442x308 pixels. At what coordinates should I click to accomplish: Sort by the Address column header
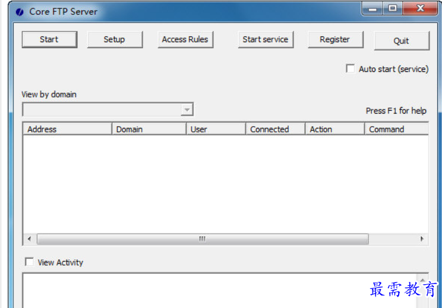(67, 129)
